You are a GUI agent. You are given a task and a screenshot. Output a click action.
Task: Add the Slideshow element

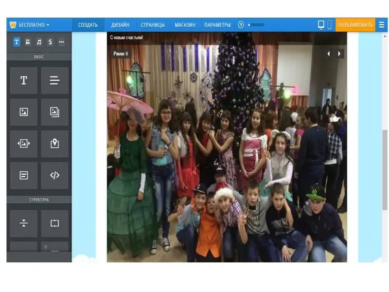(x=23, y=144)
